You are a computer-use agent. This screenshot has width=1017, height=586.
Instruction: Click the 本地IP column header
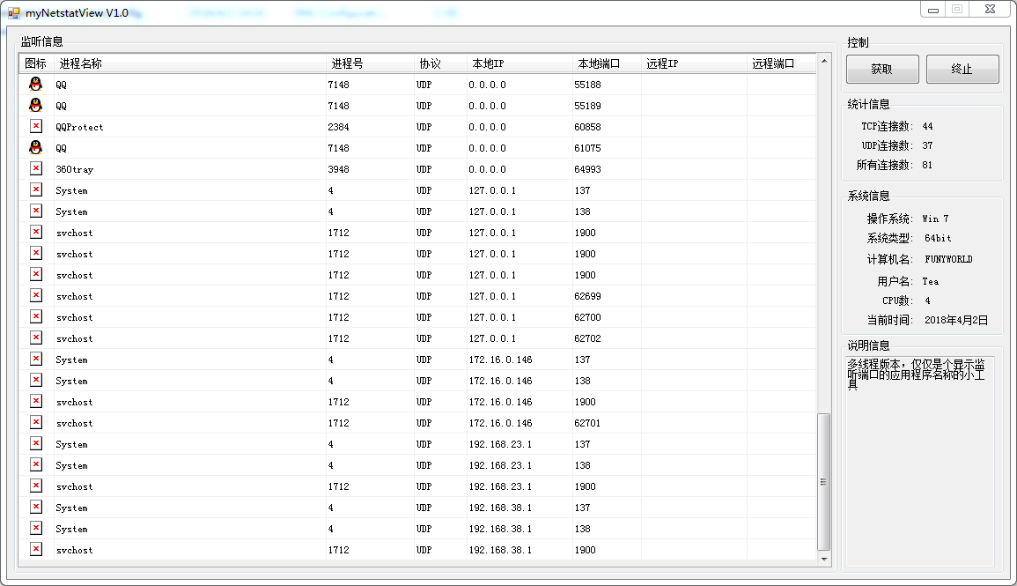[520, 63]
